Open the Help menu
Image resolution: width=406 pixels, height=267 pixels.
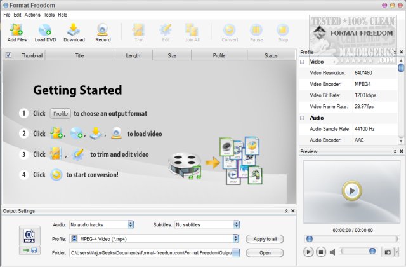pyautogui.click(x=63, y=15)
